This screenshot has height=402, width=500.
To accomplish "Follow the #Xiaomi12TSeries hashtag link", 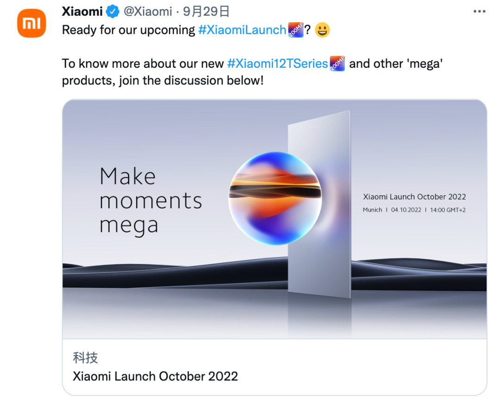I will pyautogui.click(x=277, y=64).
